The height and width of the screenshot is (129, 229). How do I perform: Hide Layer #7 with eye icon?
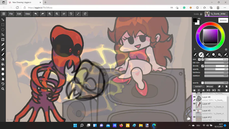[x=194, y=104]
